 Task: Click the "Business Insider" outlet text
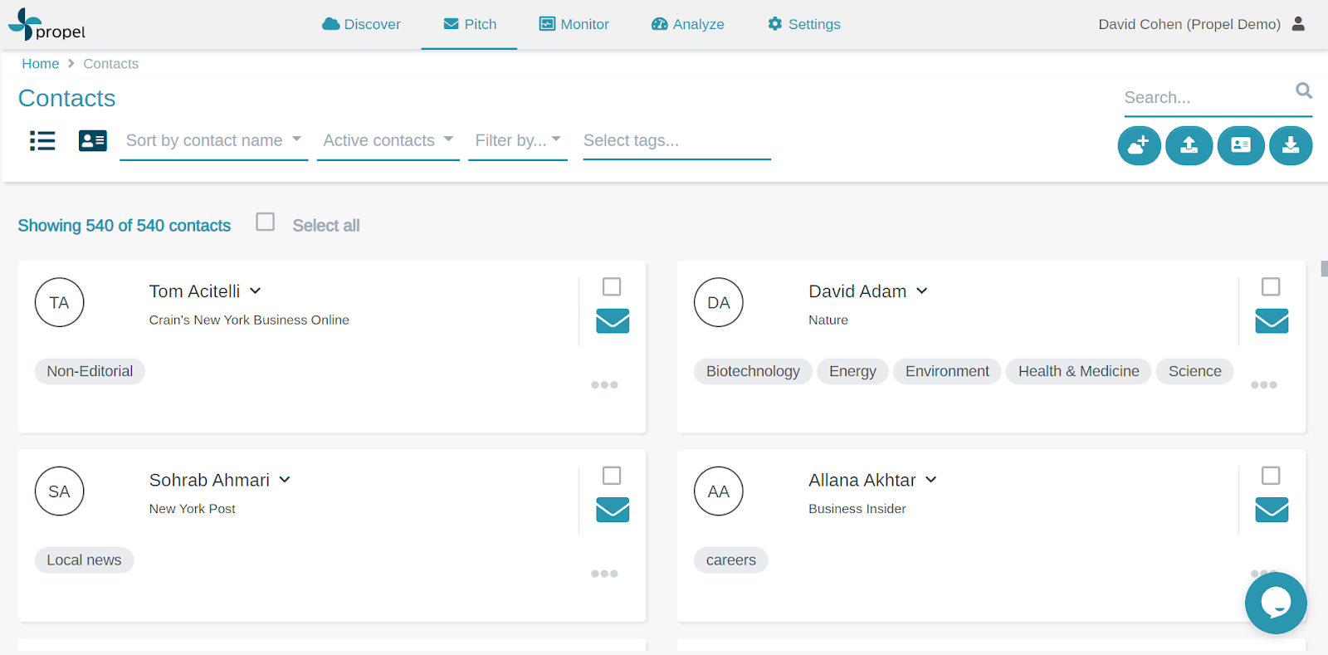(x=857, y=509)
